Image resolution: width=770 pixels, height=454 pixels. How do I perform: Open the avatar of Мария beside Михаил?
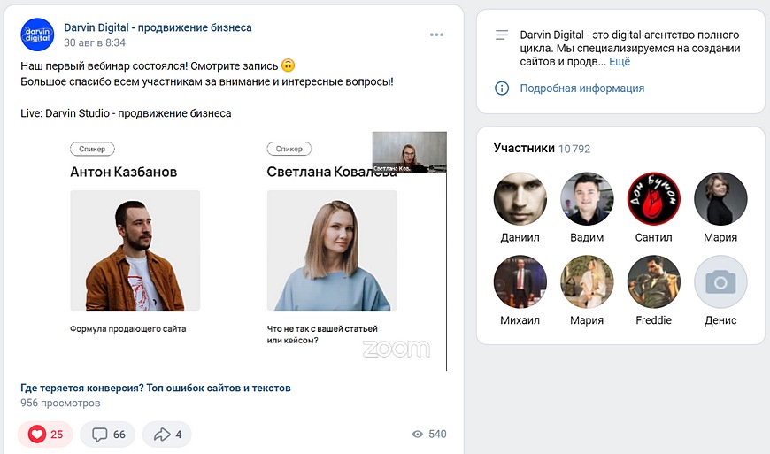(587, 281)
